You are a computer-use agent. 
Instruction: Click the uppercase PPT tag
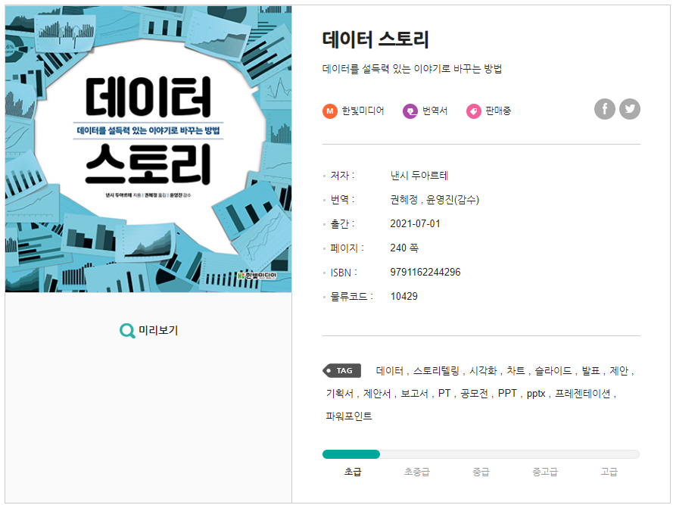tap(507, 394)
